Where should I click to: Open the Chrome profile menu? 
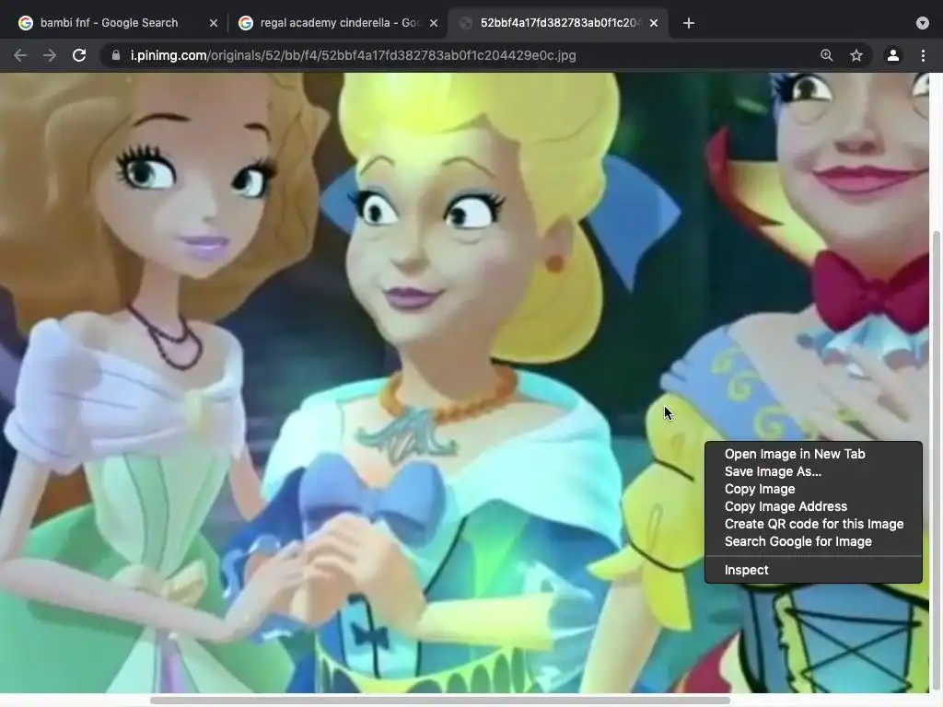pyautogui.click(x=893, y=55)
